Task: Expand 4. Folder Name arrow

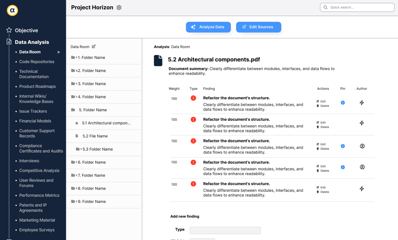Action: (x=76, y=97)
